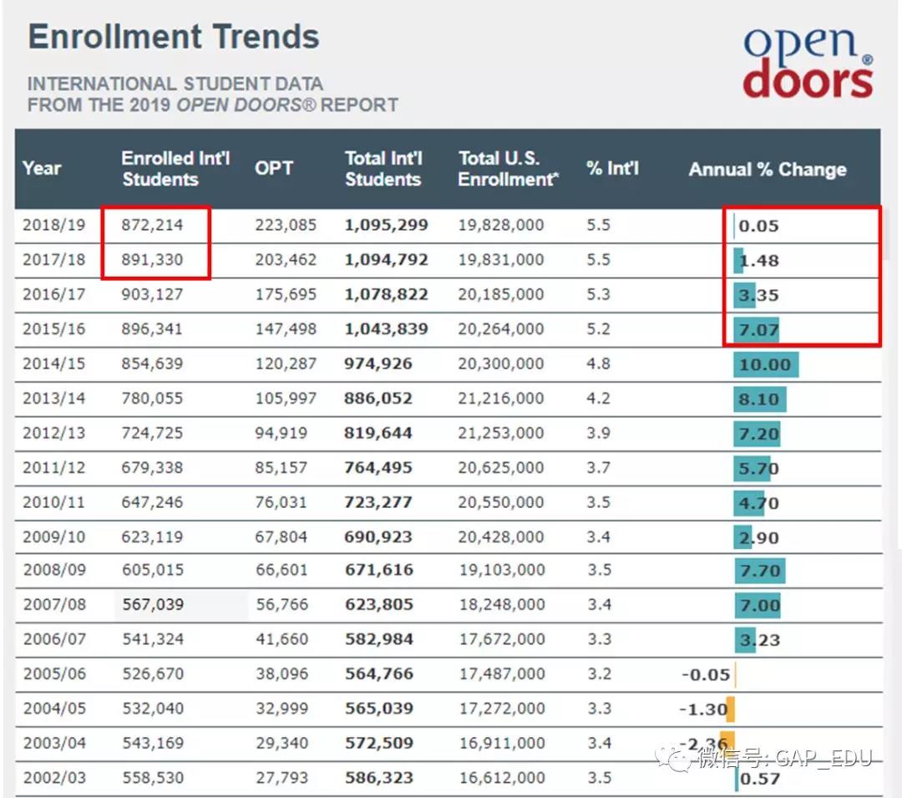Select OPT value 29,340
This screenshot has width=902, height=798.
pyautogui.click(x=282, y=743)
